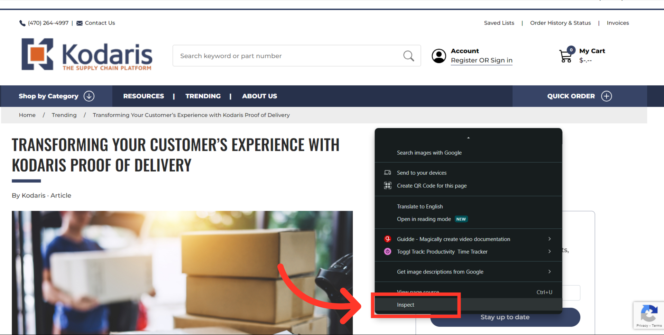Click the magnifying glass search icon
This screenshot has width=664, height=335.
[x=408, y=56]
